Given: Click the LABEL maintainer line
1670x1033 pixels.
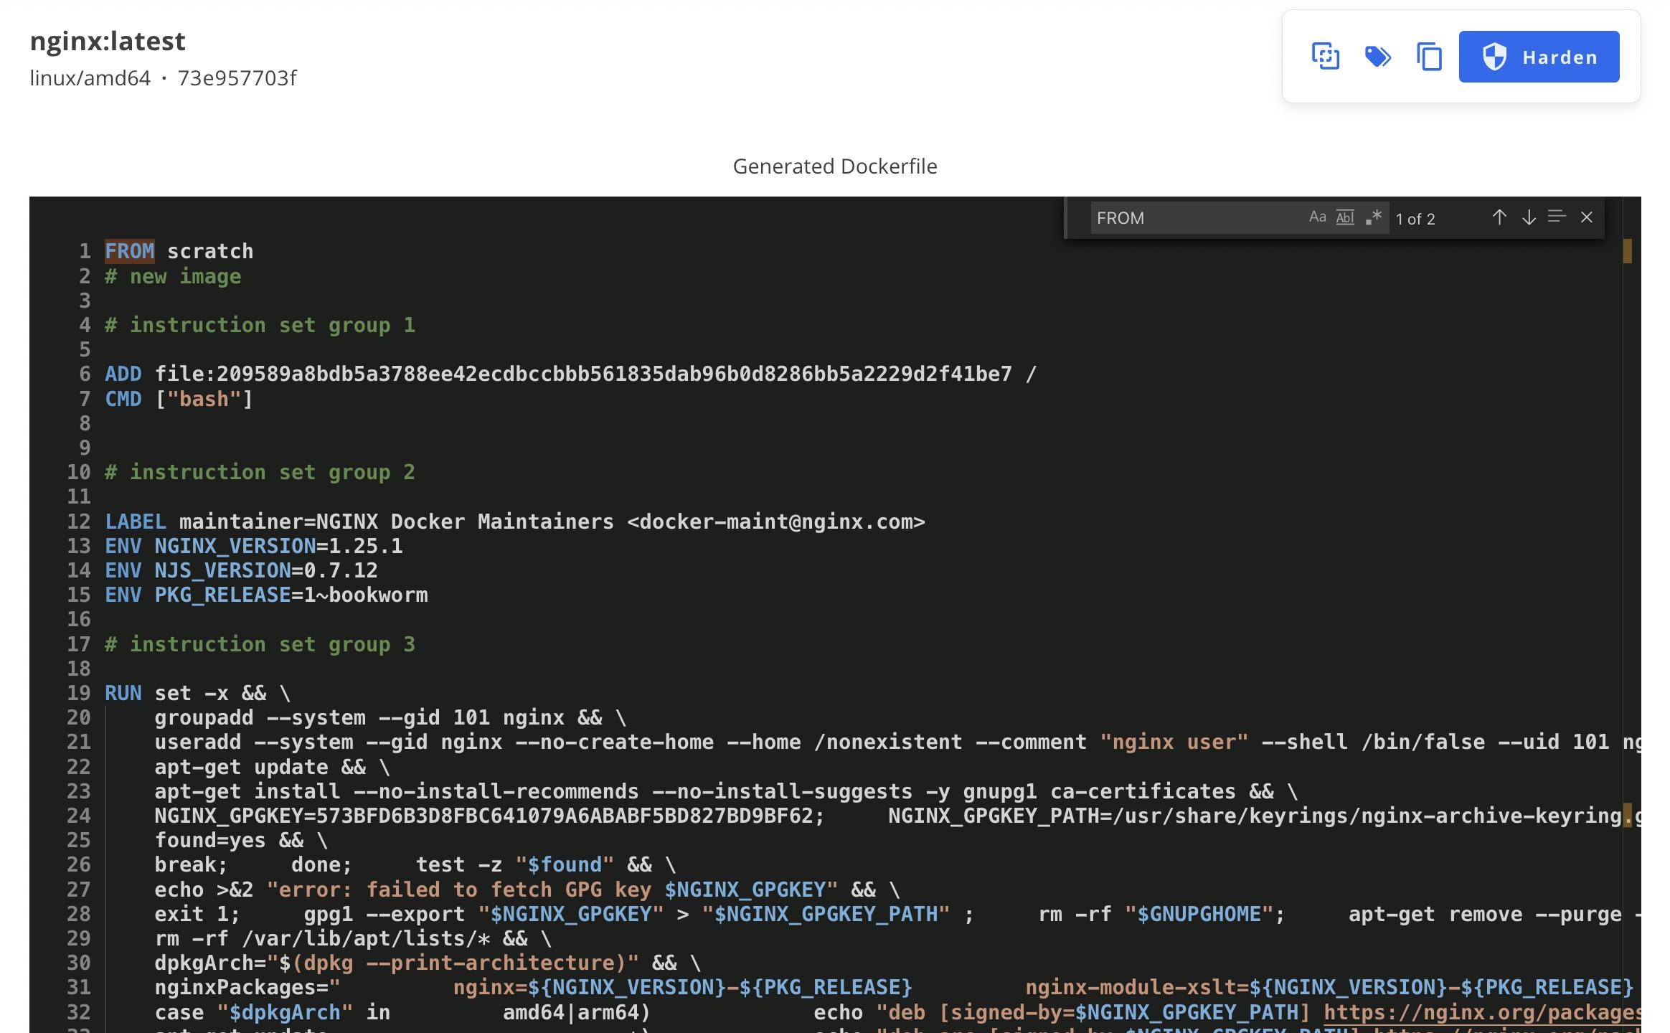Looking at the screenshot, I should click(x=515, y=522).
